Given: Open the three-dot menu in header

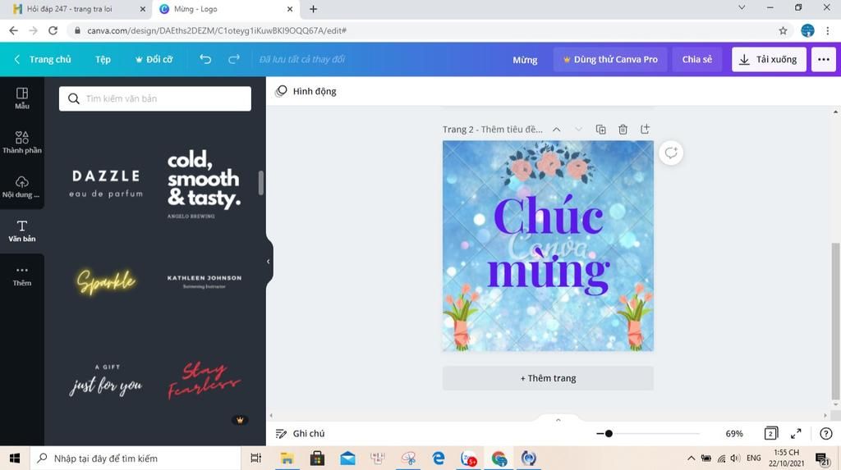Looking at the screenshot, I should 823,60.
